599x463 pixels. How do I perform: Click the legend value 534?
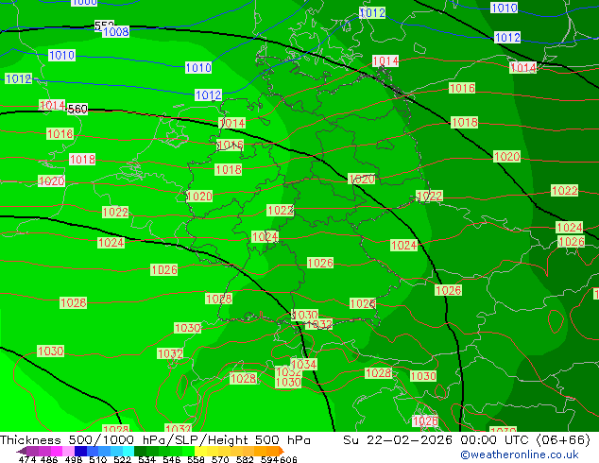tap(146, 459)
